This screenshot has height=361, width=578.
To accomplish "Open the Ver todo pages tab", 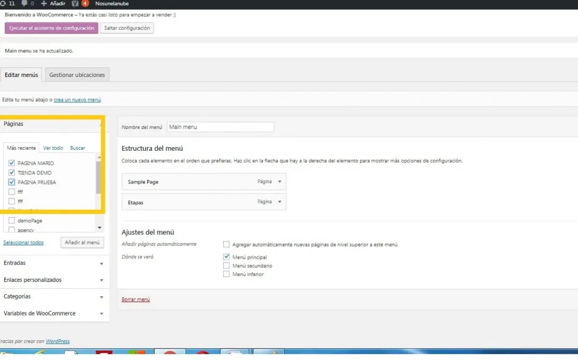I will tap(53, 148).
